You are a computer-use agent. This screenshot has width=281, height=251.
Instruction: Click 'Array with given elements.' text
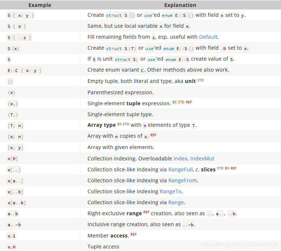pyautogui.click(x=121, y=147)
